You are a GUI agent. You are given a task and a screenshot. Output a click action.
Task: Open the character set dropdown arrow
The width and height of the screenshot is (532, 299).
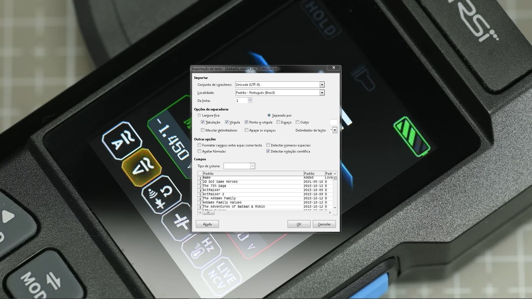tap(322, 85)
